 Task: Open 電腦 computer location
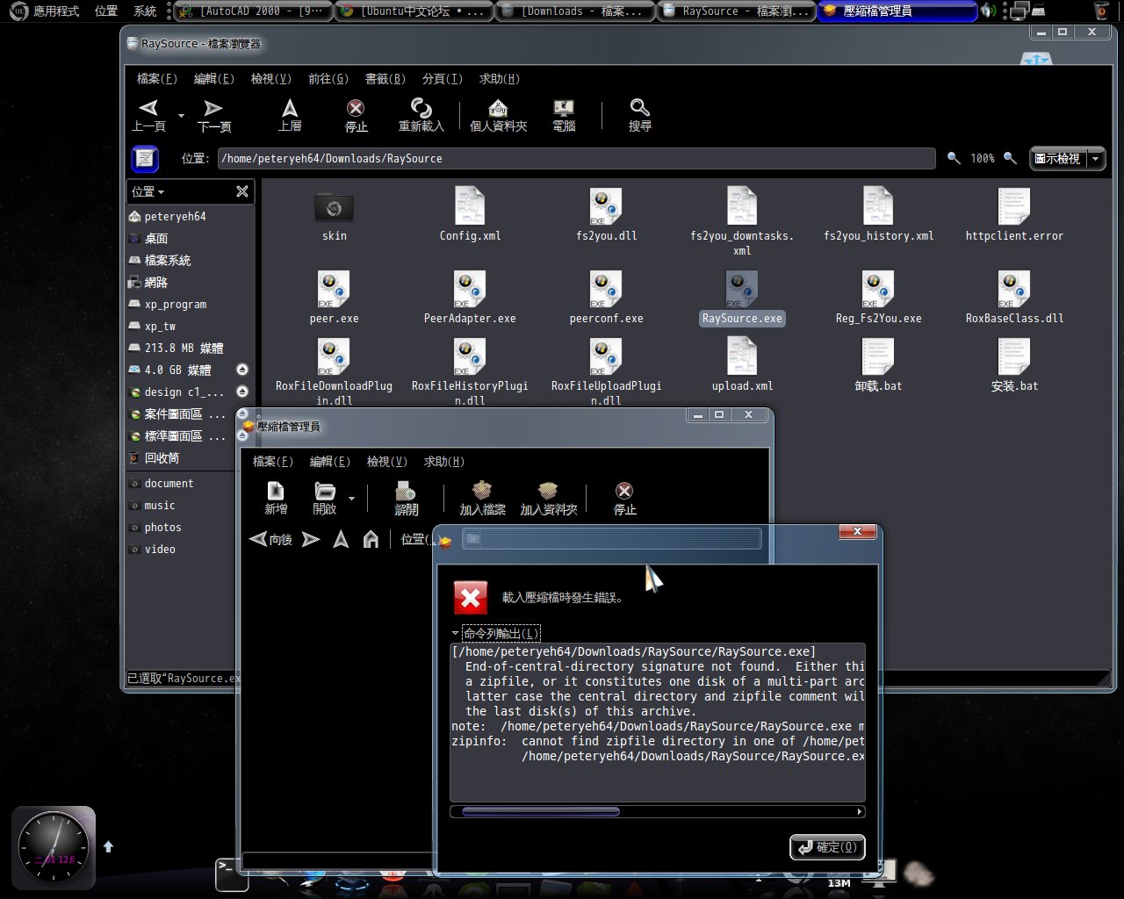click(564, 115)
